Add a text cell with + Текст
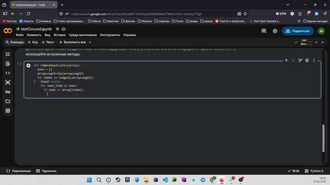This screenshot has width=330, height=185. point(48,42)
